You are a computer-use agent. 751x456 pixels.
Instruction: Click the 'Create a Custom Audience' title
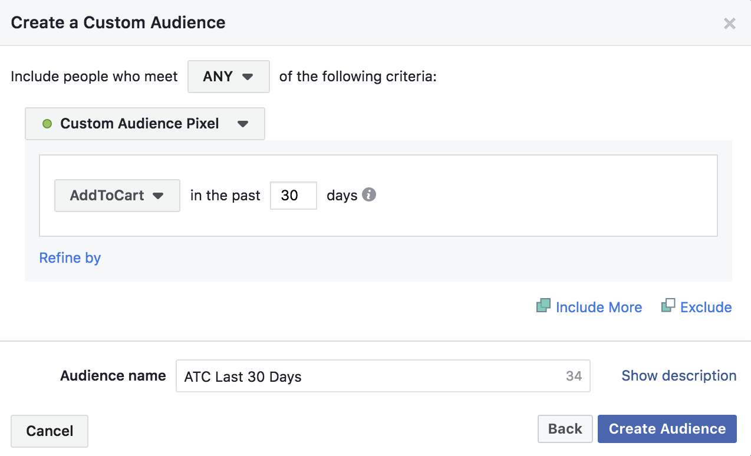118,23
